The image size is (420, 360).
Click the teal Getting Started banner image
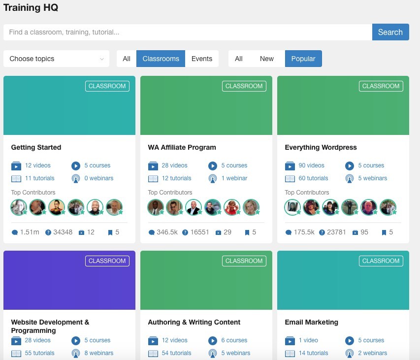(69, 105)
